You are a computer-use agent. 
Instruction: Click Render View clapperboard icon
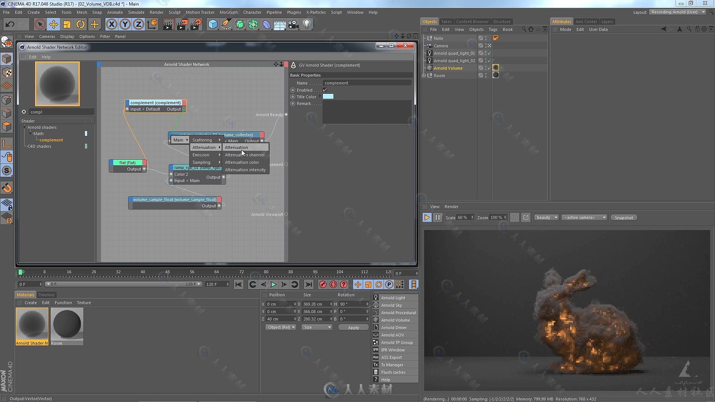168,25
